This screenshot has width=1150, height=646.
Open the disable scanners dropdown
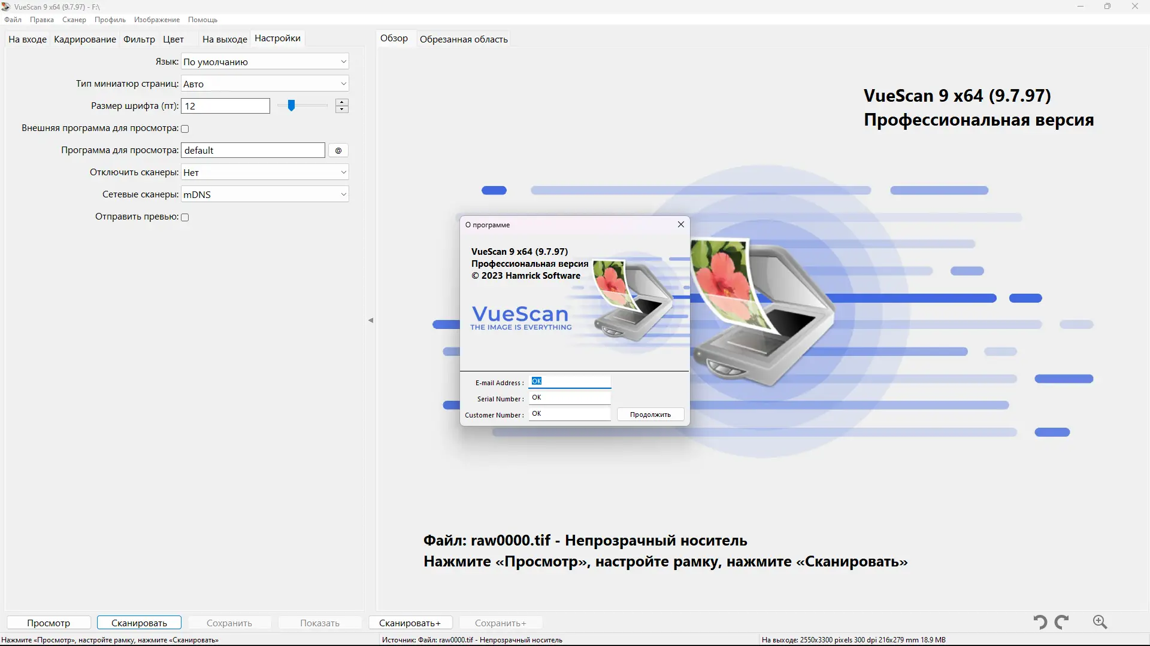tap(265, 172)
